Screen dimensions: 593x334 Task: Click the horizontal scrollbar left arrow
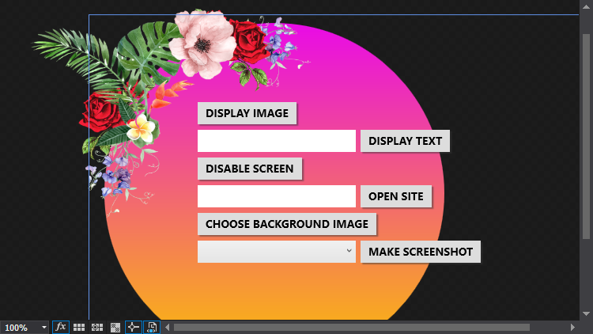tap(167, 327)
